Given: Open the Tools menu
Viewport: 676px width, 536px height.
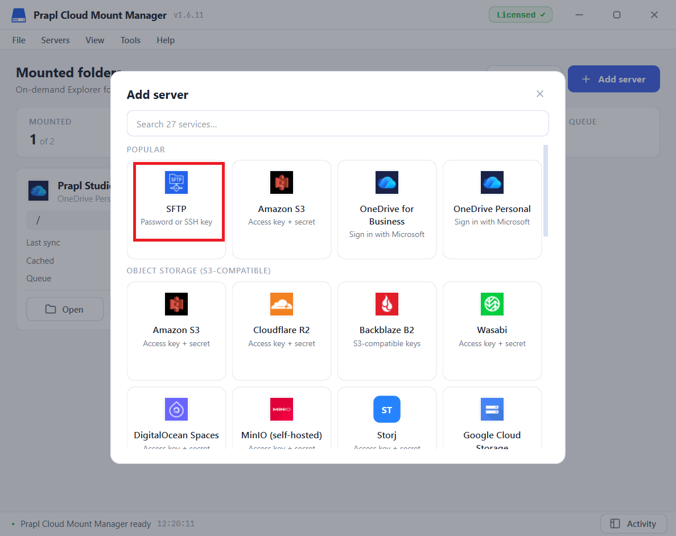Looking at the screenshot, I should tap(130, 40).
